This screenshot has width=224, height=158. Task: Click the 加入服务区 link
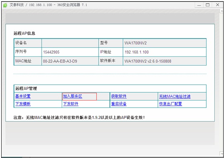[73, 96]
